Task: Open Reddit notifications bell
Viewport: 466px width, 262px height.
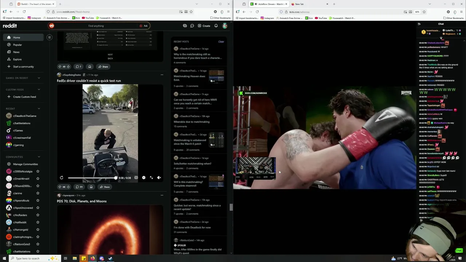Action: tap(216, 26)
